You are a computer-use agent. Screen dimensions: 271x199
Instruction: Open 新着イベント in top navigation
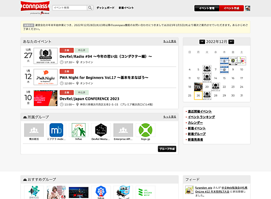point(126,8)
